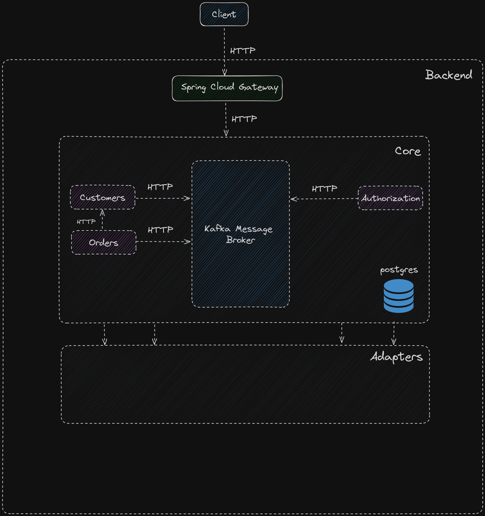Screen dimensions: 485x516
Task: Select the Adapters container label
Action: (396, 357)
